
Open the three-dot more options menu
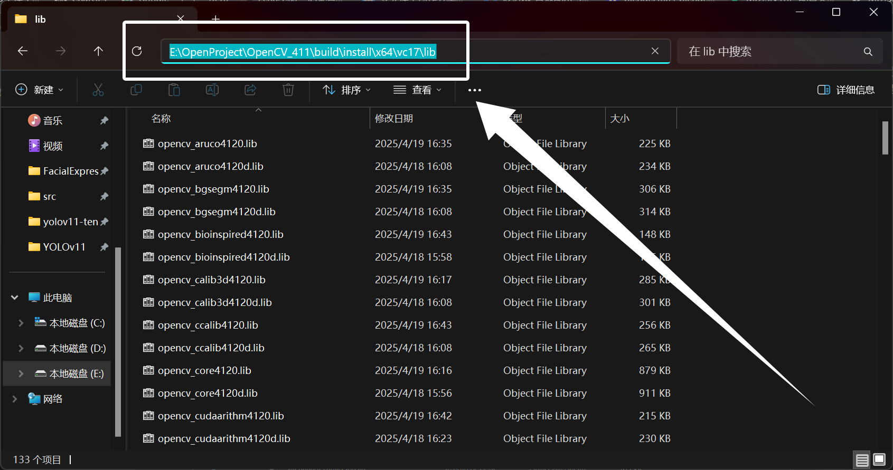(x=475, y=90)
